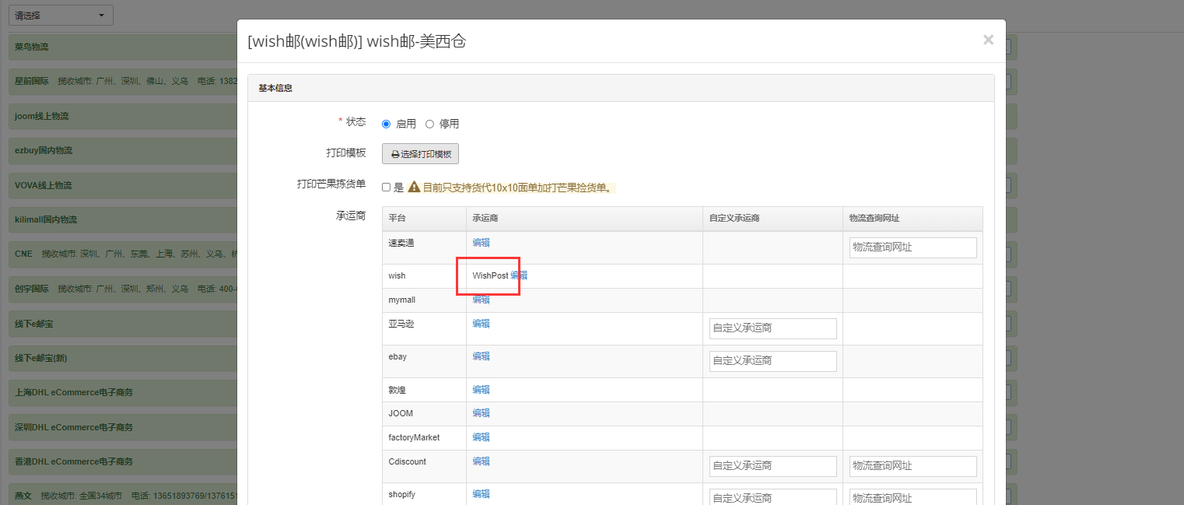Select 菜鸟物流 in the logistics list

coord(32,47)
